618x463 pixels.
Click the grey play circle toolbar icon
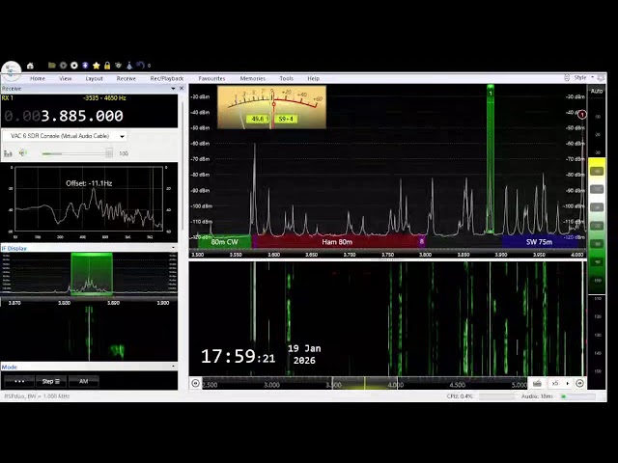[63, 66]
